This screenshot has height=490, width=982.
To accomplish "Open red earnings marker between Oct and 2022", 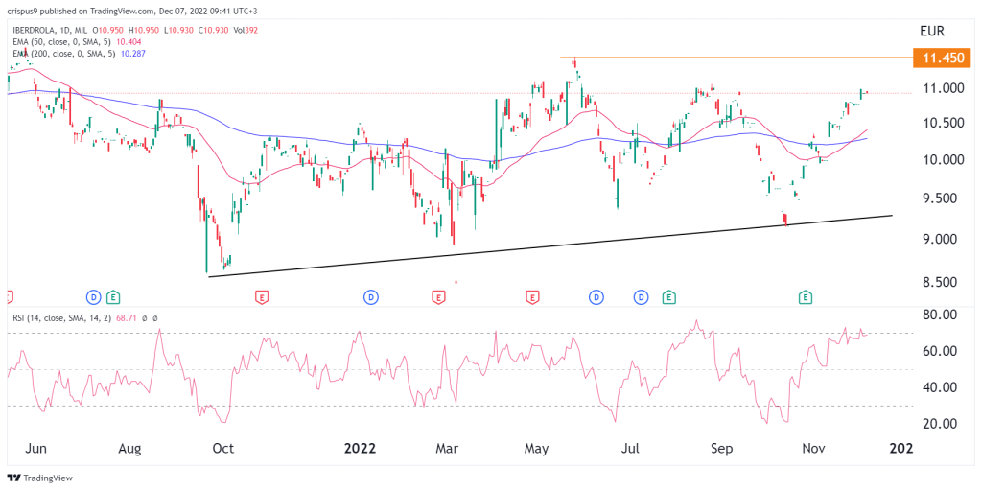I will [262, 295].
